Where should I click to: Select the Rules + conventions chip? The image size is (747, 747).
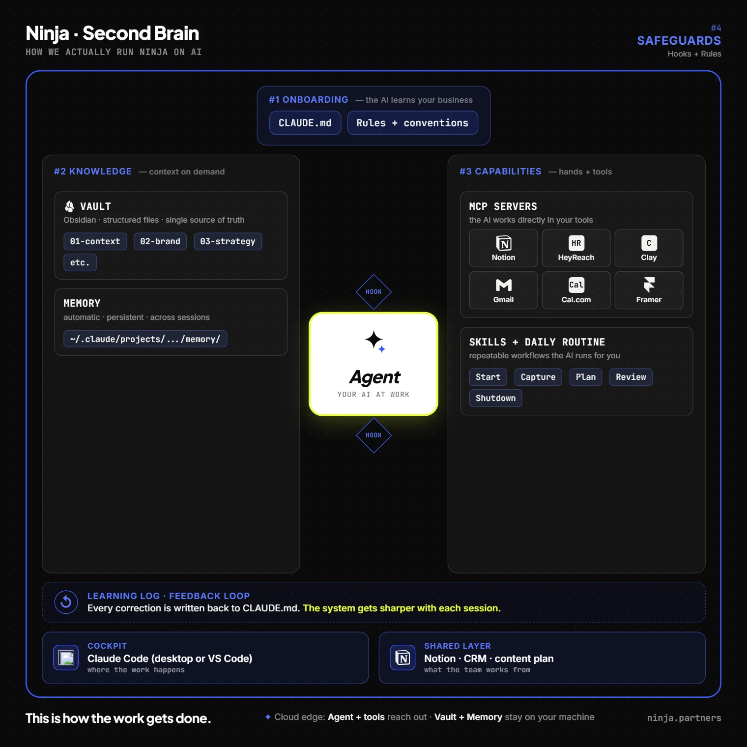[x=412, y=123]
